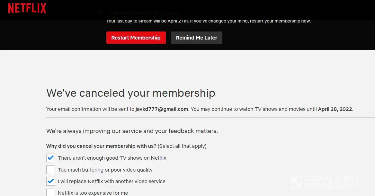This screenshot has width=375, height=196.
Task: Click the partially hidden "membership ends soon" banner title
Action: (143, 13)
